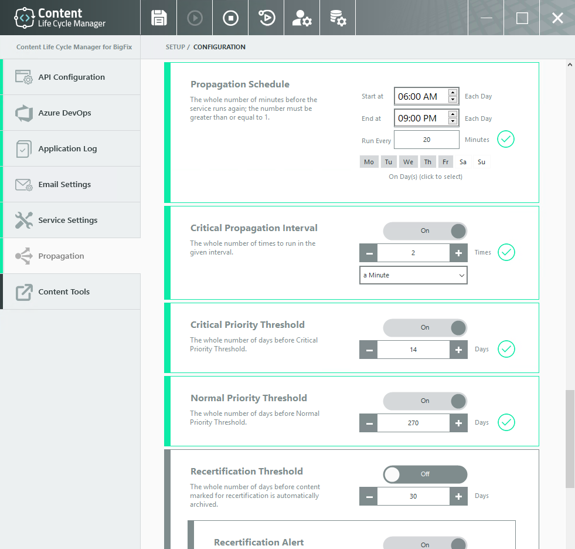Decrease Critical Propagation Interval times with minus
The image size is (575, 549).
pos(369,253)
